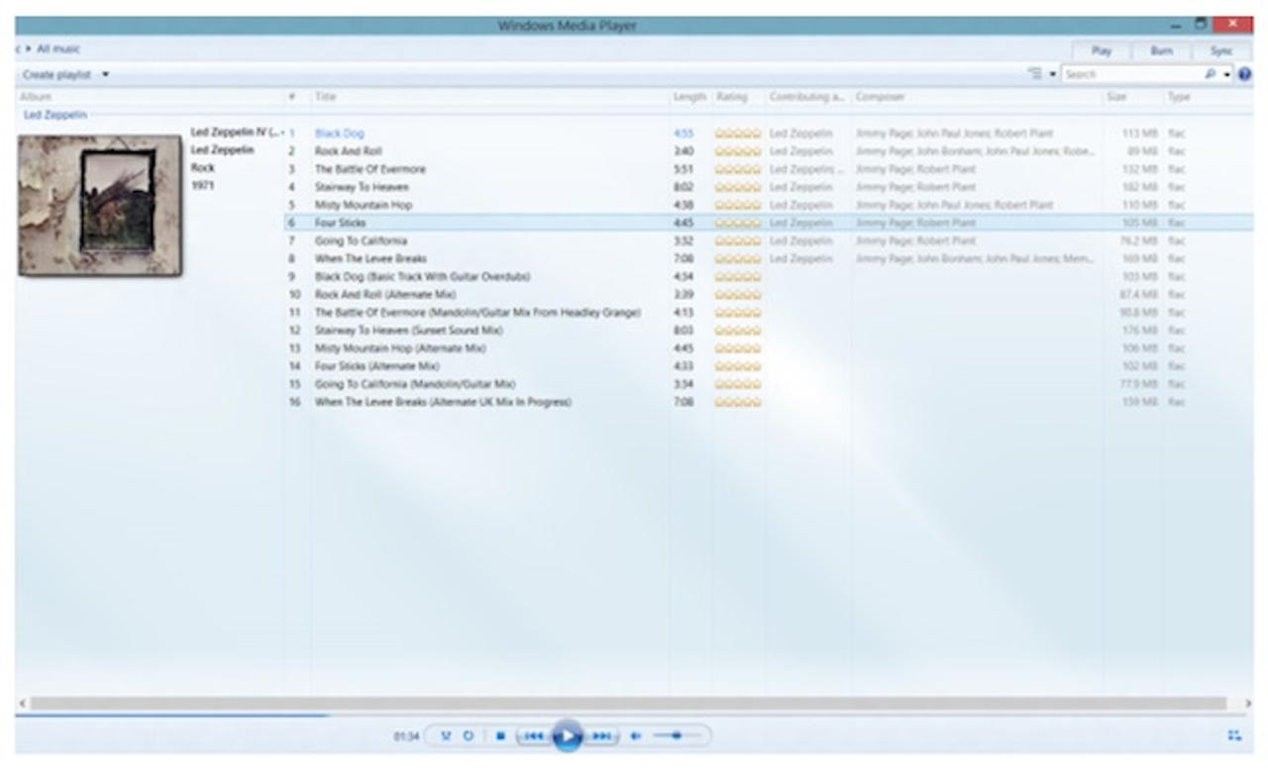1268x780 pixels.
Task: Select the track Rock And Roll
Action: (348, 151)
